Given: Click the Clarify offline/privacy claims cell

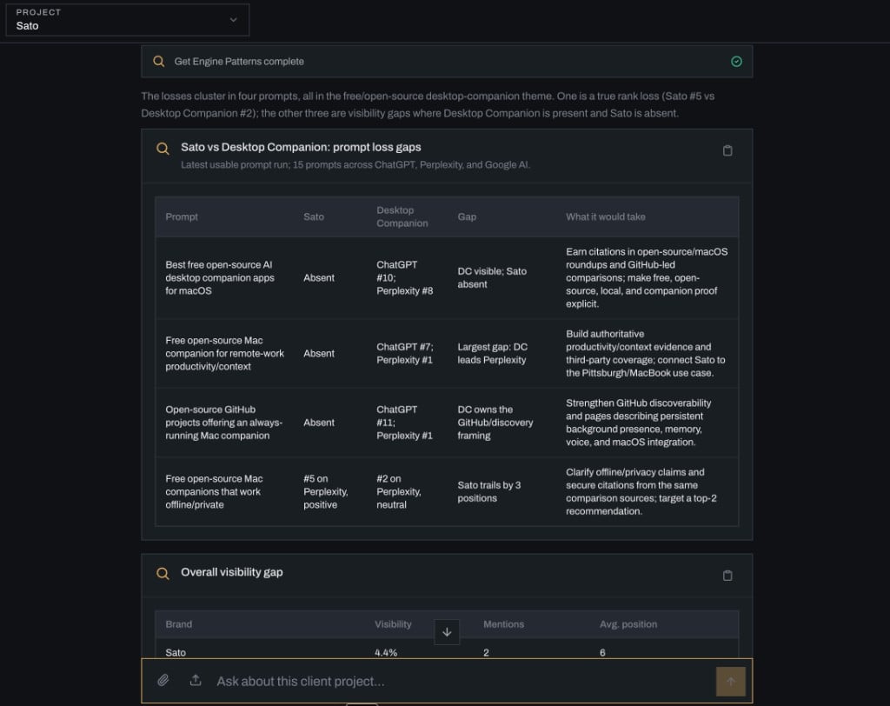Looking at the screenshot, I should [x=641, y=492].
